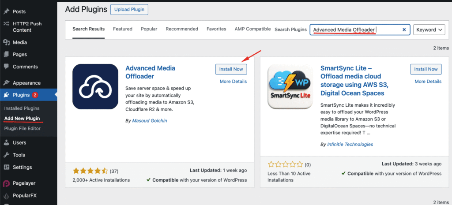452x205 pixels.
Task: Click the Appearance brush icon
Action: tap(6, 83)
